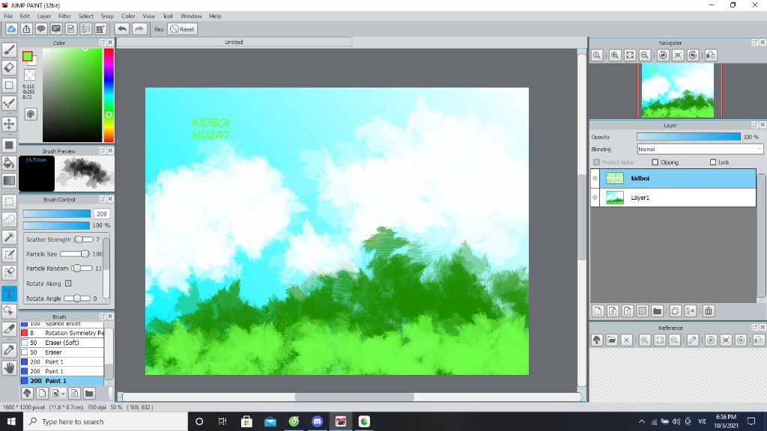
Task: Undock the Layer panel with float icon
Action: tap(755, 125)
